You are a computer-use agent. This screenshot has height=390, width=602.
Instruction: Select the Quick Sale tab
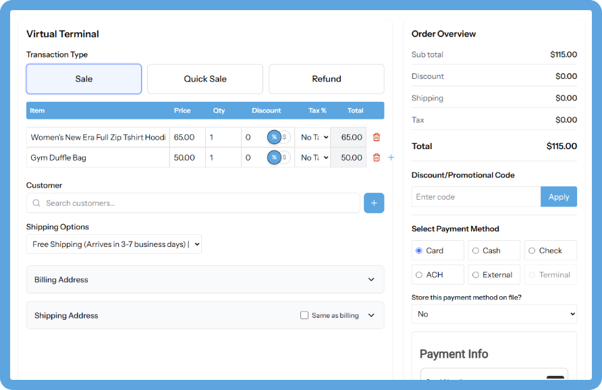(x=204, y=78)
